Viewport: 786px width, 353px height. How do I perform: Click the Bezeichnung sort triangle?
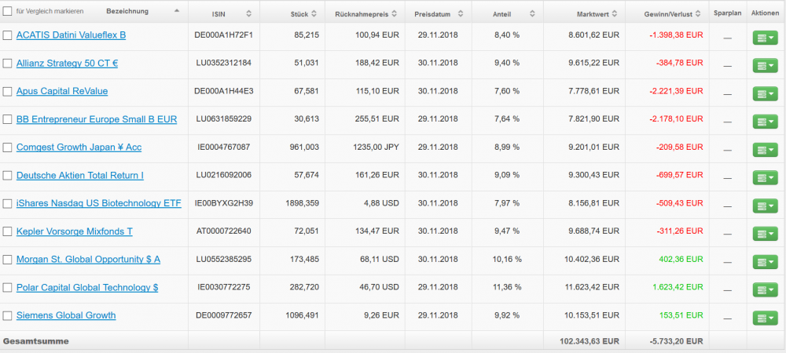(x=176, y=11)
